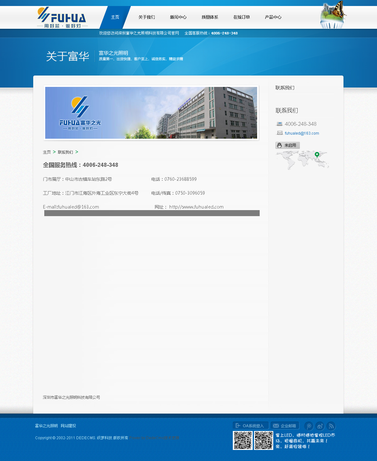
Task: Click the envelope icon beside the sidebar email
Action: point(280,133)
